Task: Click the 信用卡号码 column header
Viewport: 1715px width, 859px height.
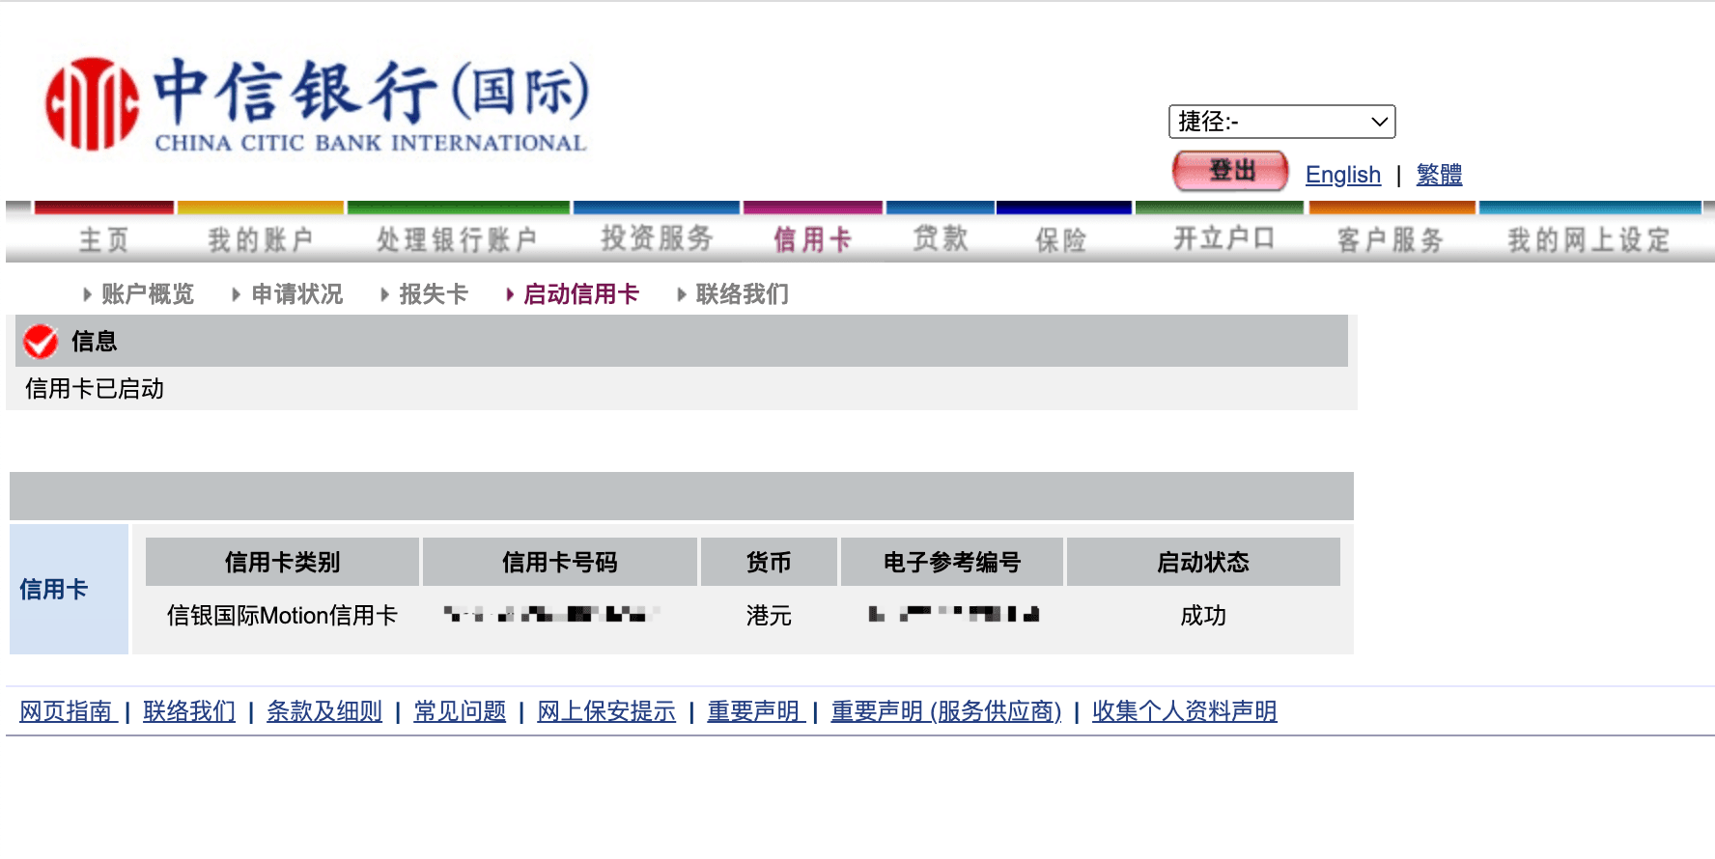Action: coord(560,562)
